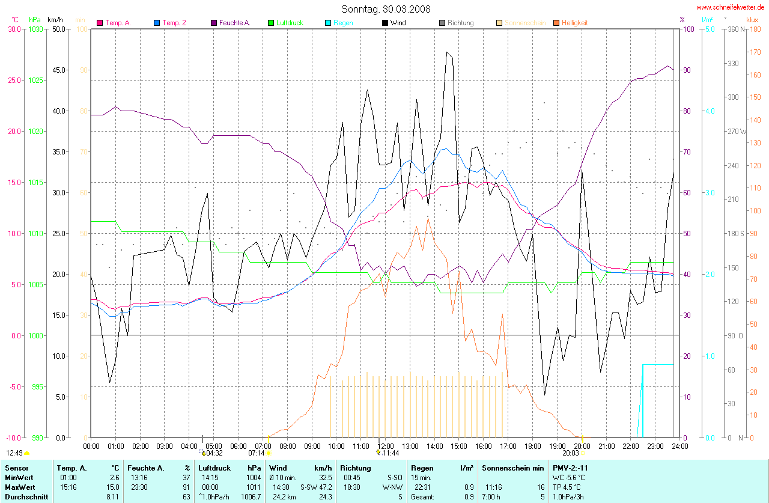Click the gray Richtung legend swatch
The image size is (769, 503).
click(x=443, y=23)
